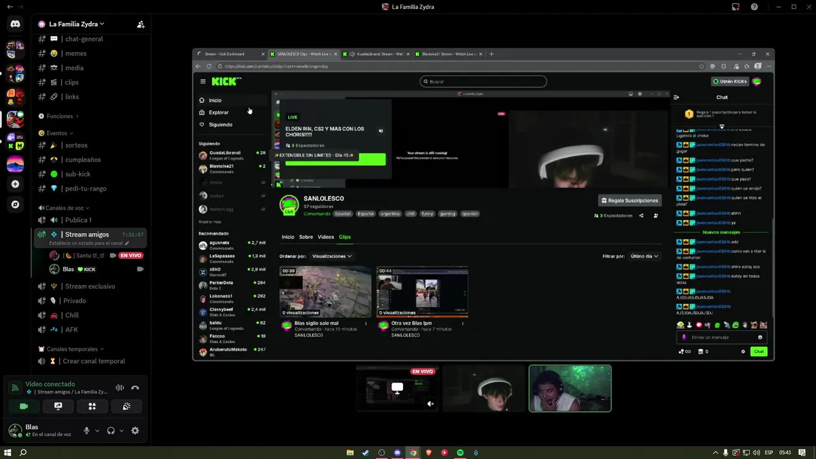Bookmark the page with the star icon
The height and width of the screenshot is (459, 816).
click(x=702, y=66)
